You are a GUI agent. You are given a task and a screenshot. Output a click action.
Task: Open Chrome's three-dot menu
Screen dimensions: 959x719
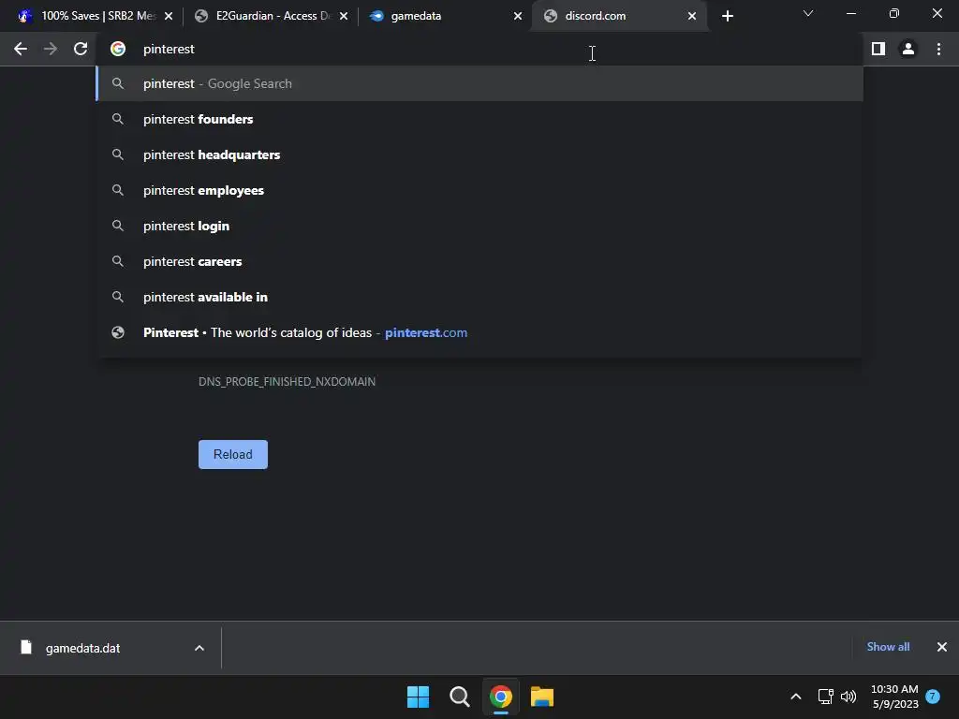click(938, 49)
